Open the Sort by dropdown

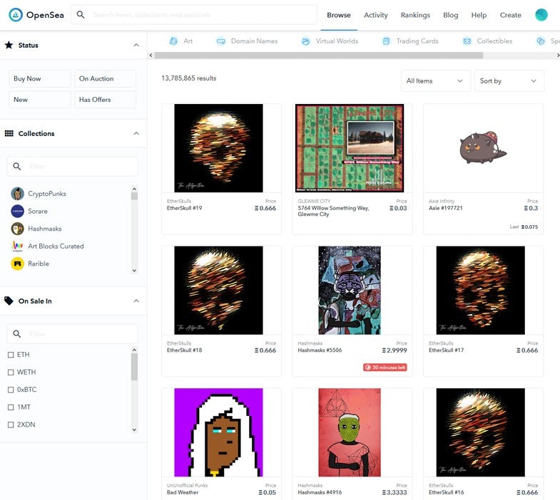(x=509, y=81)
